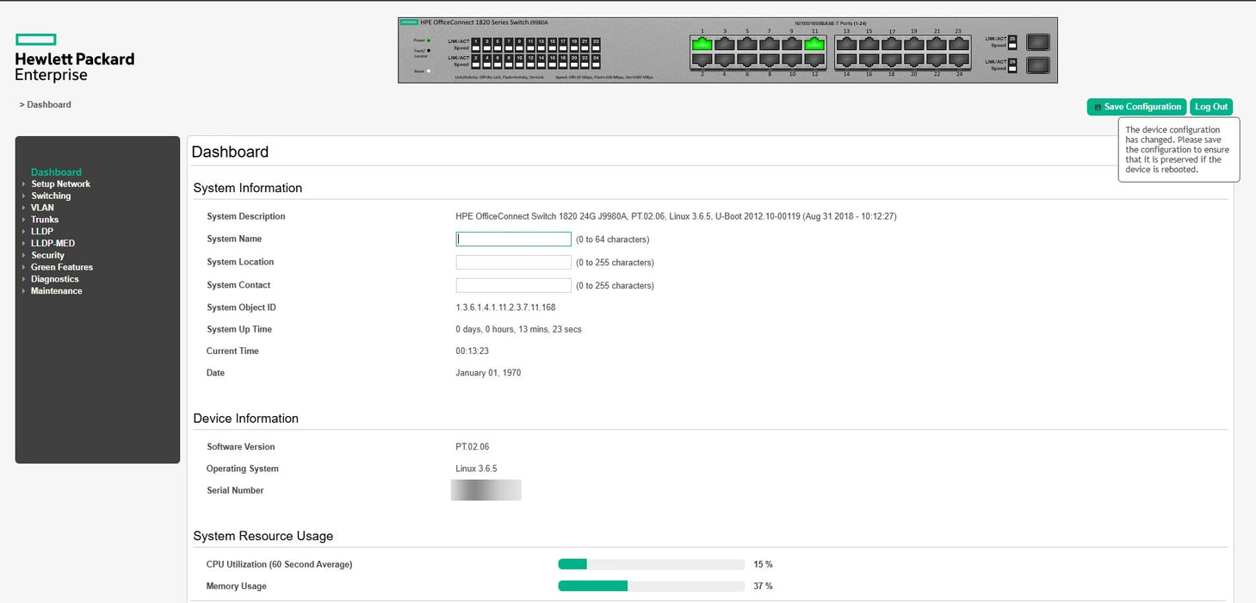This screenshot has height=603, width=1256.
Task: Click the System Description text line
Action: (676, 217)
